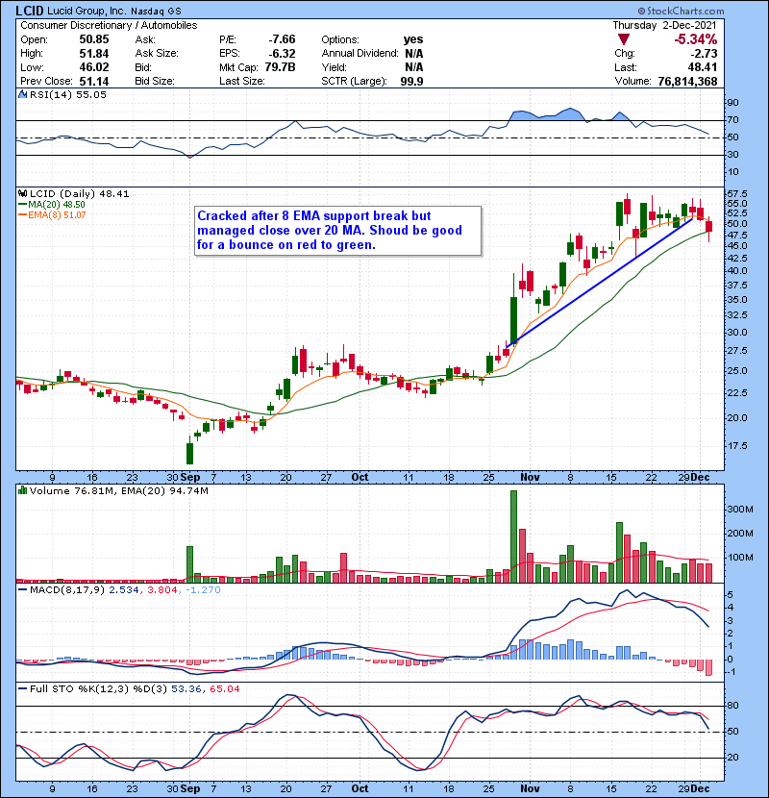Click Consumer Discretionary / Automobiles sector text
Viewport: 769px width, 798px height.
coord(109,25)
